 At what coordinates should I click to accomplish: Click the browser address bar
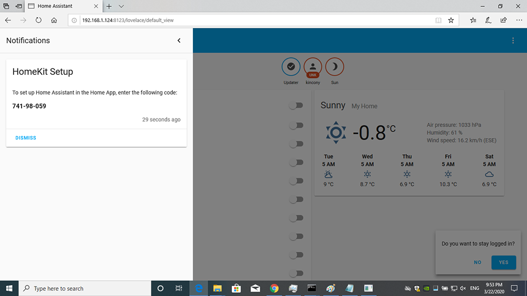click(253, 21)
